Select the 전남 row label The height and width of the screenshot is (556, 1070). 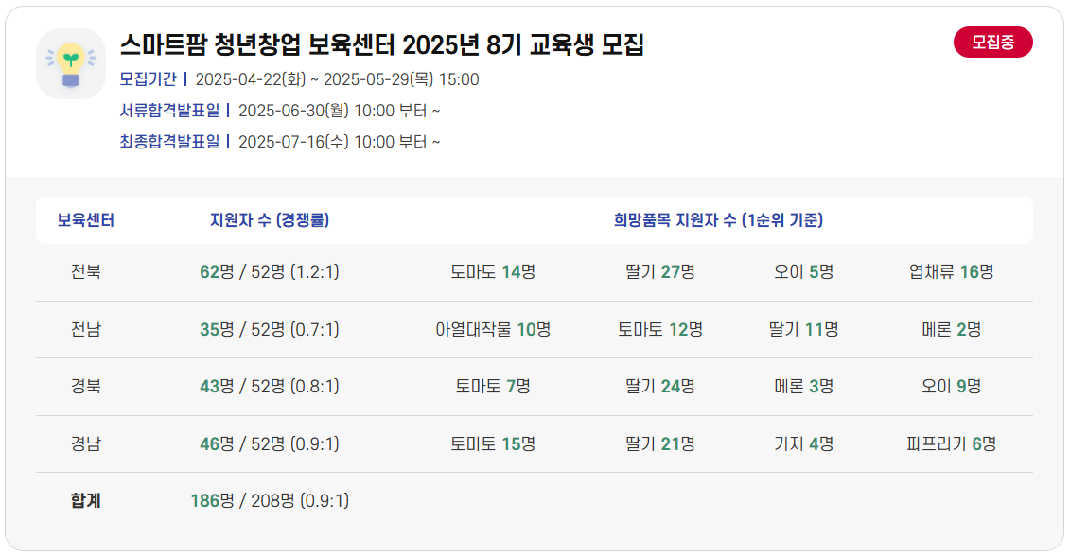[87, 329]
